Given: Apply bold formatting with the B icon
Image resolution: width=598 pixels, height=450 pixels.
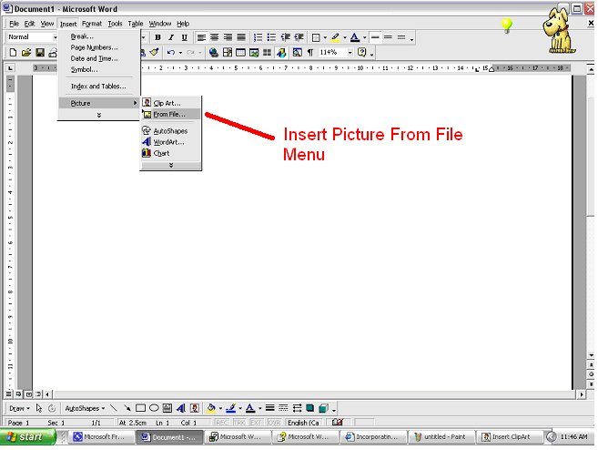Looking at the screenshot, I should pyautogui.click(x=157, y=37).
